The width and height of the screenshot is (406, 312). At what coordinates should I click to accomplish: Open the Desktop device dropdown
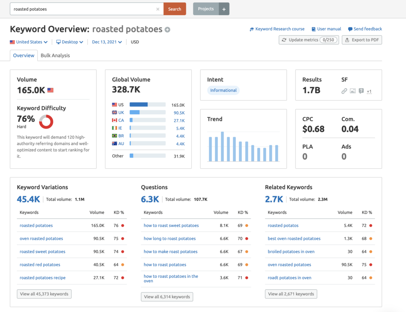coord(70,42)
